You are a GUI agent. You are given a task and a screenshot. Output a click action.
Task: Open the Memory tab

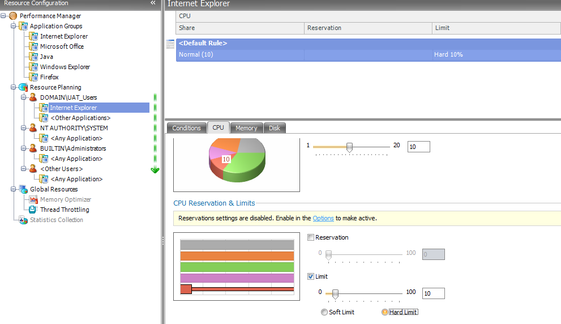[246, 128]
